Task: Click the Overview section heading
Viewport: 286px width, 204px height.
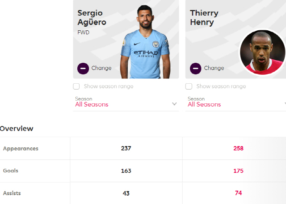Action: tap(17, 129)
